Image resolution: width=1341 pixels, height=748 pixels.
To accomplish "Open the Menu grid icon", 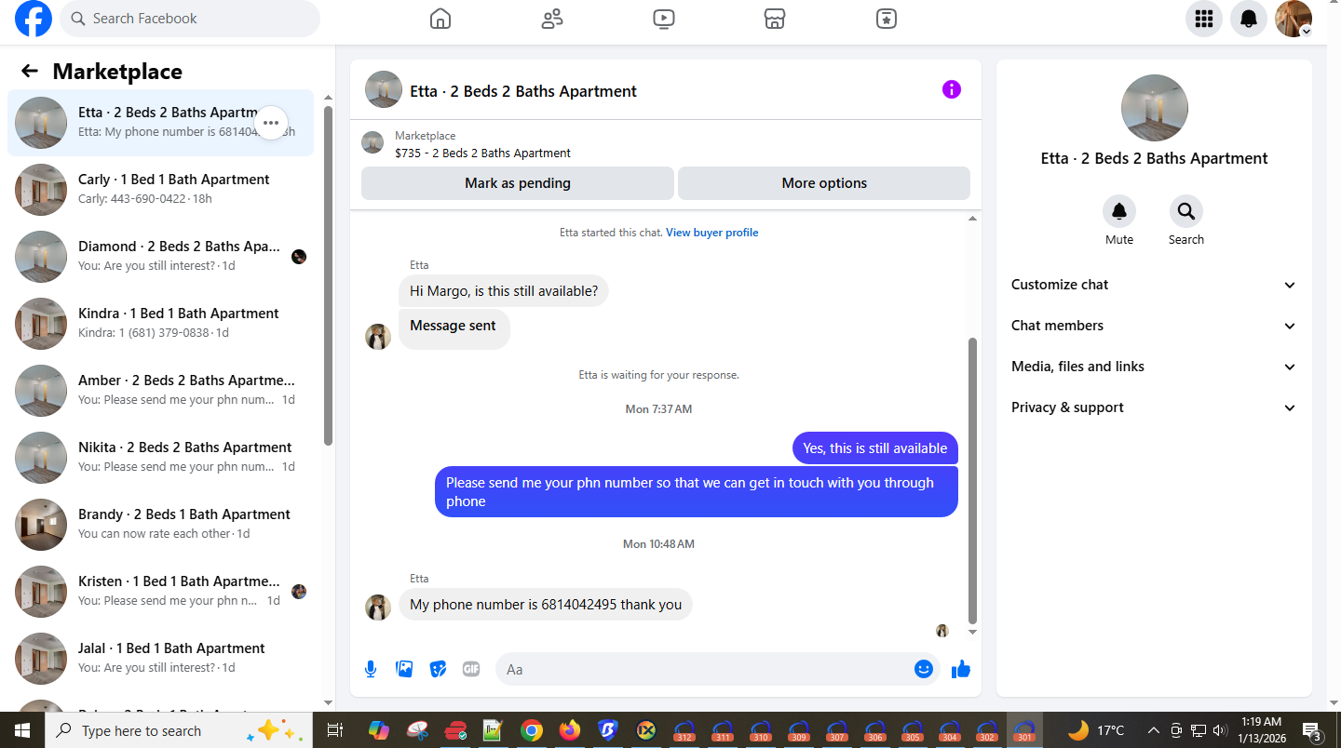I will click(1204, 19).
